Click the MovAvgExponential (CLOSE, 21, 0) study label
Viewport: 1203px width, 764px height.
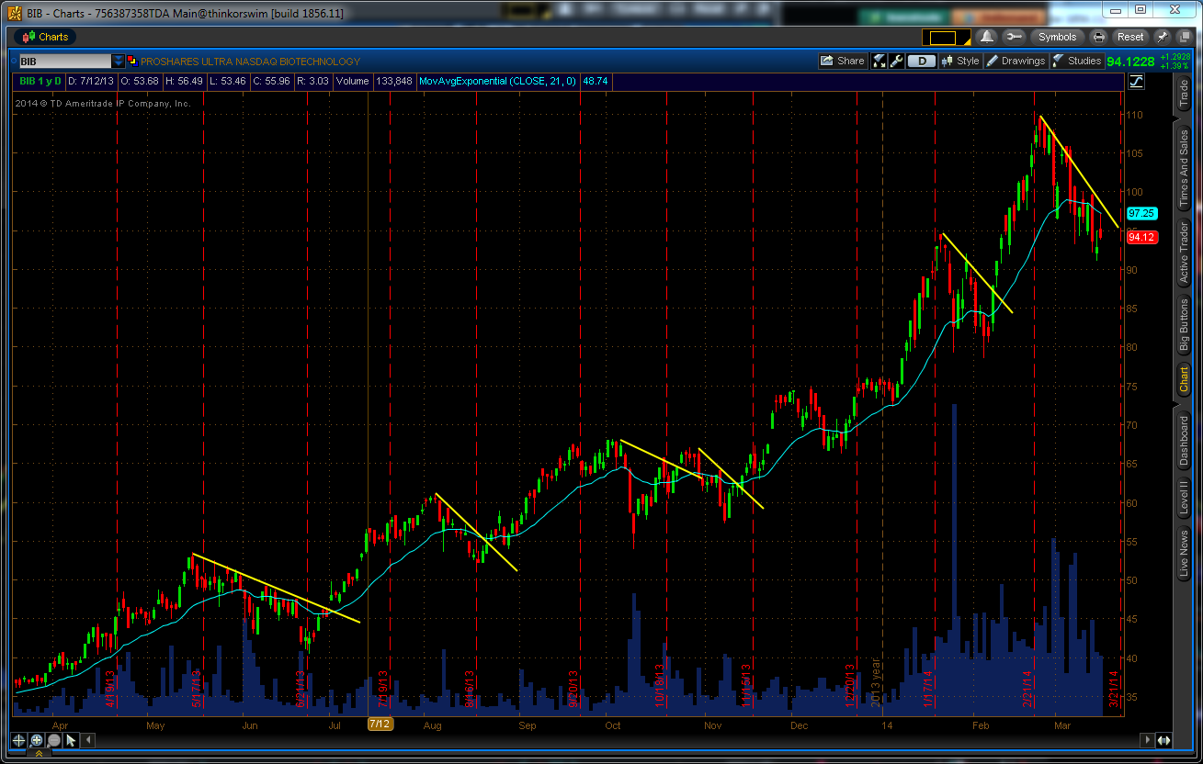click(497, 81)
